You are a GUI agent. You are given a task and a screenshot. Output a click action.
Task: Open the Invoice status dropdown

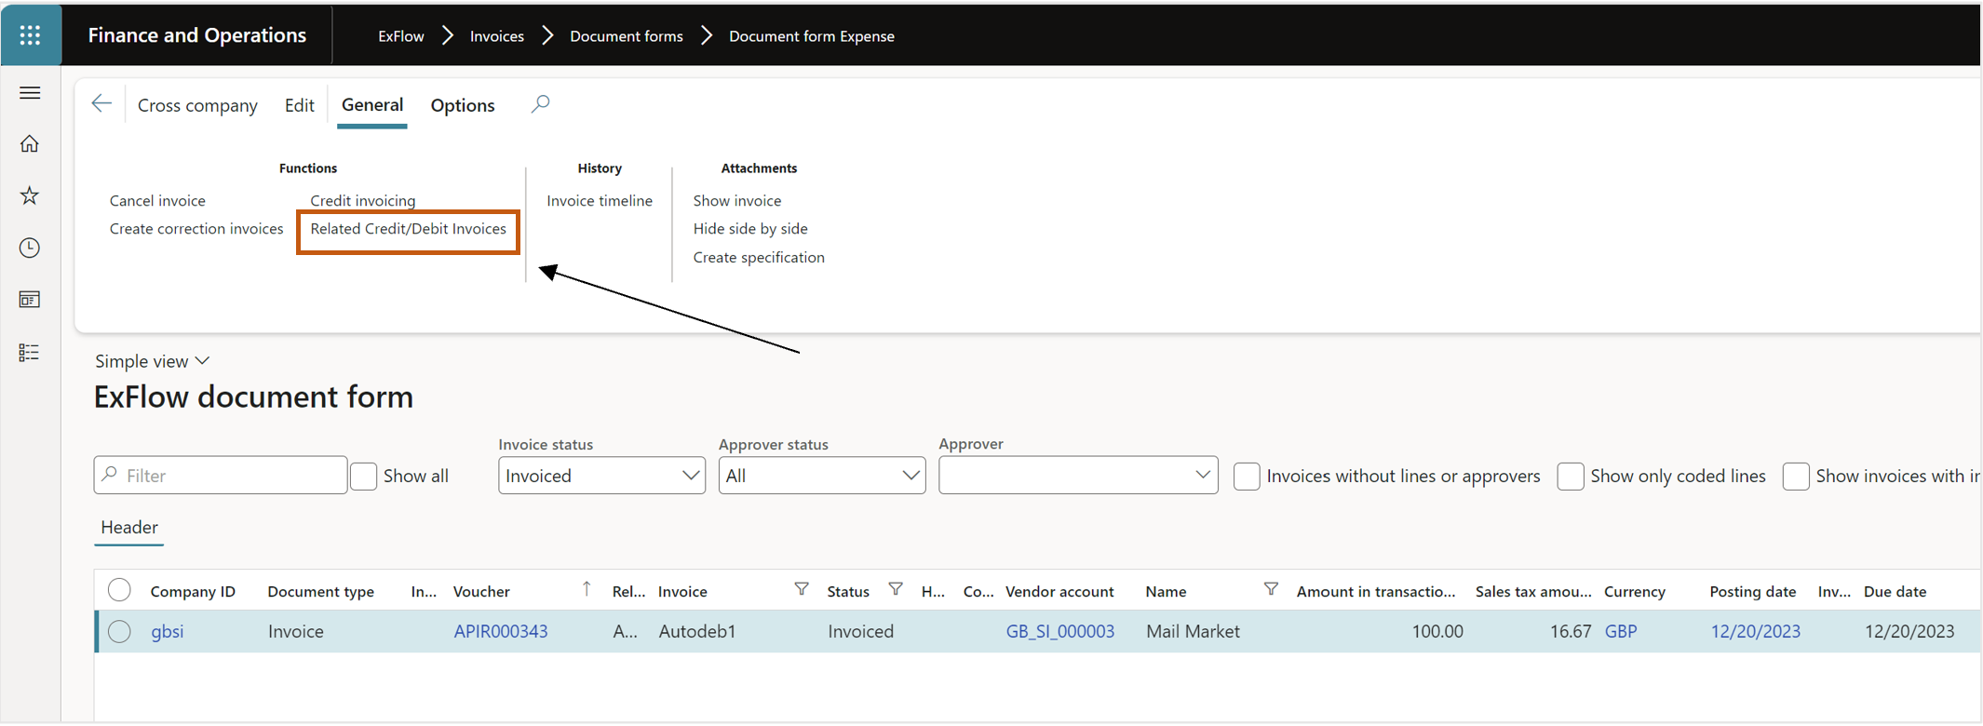click(601, 476)
